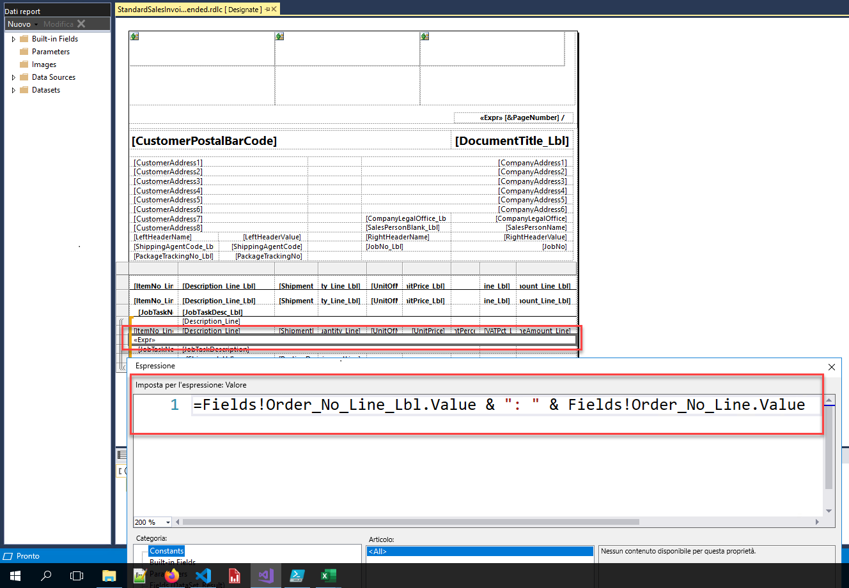The height and width of the screenshot is (588, 849).
Task: Click inside the expression code line
Action: point(448,405)
